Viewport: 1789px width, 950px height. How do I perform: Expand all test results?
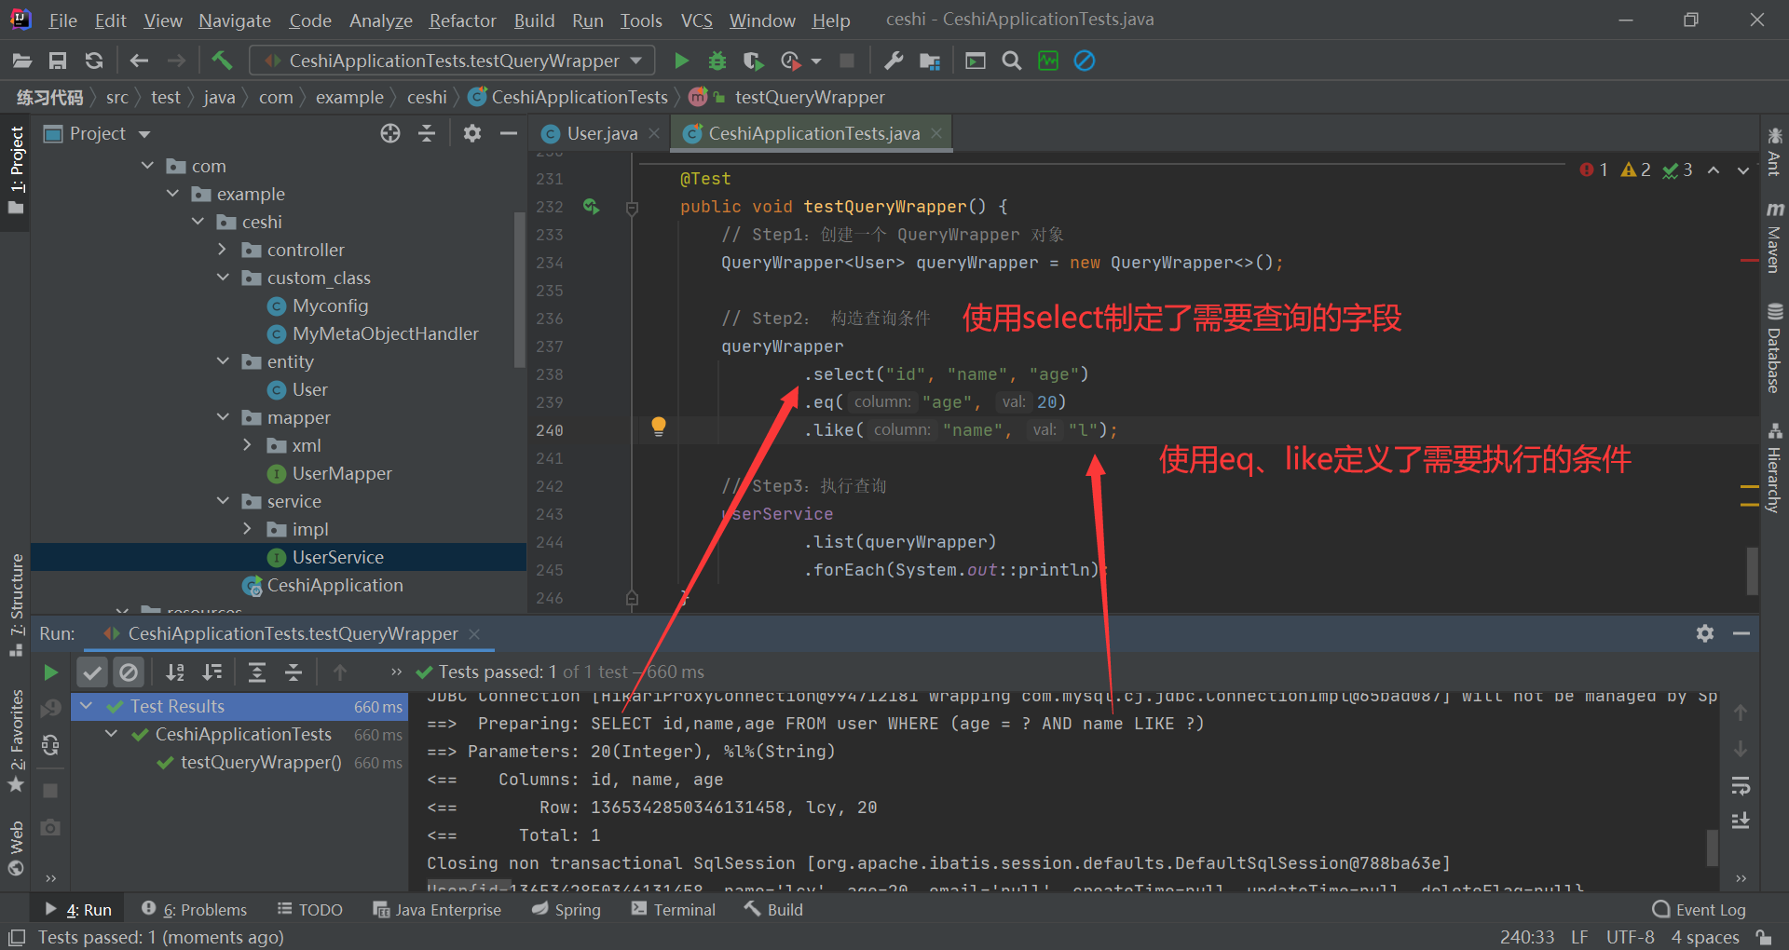(x=257, y=672)
